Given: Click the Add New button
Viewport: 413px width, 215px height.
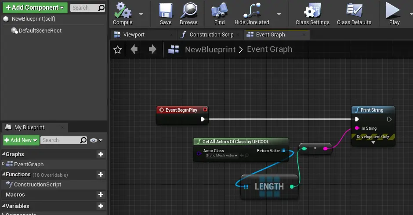Looking at the screenshot, I should coord(22,140).
